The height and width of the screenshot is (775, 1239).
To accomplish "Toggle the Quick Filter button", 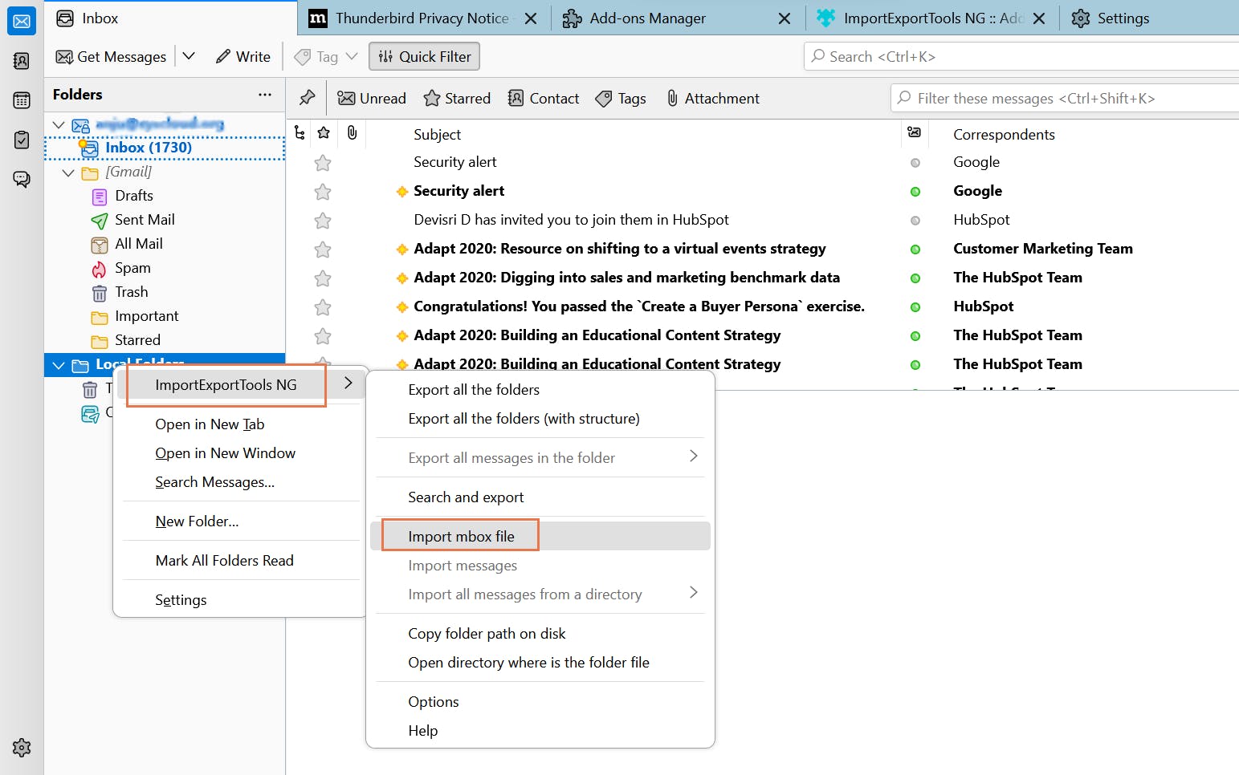I will 425,57.
